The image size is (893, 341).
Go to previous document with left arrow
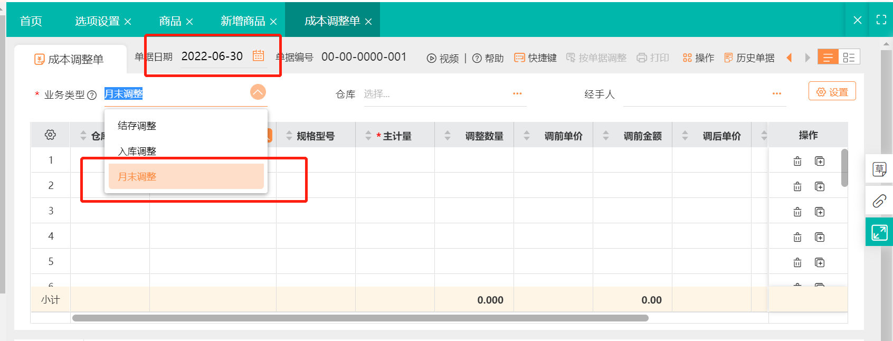pyautogui.click(x=789, y=58)
